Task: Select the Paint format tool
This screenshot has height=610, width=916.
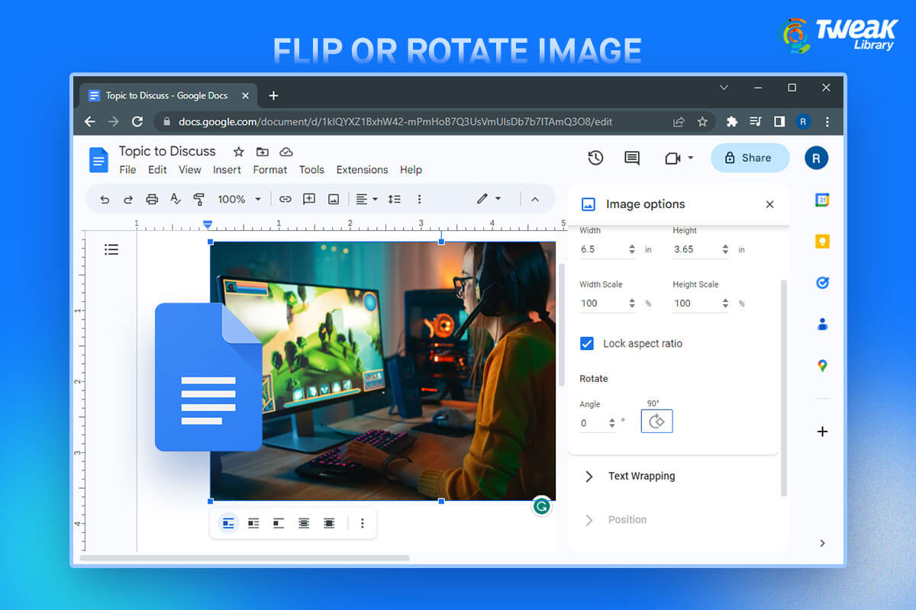Action: (198, 199)
